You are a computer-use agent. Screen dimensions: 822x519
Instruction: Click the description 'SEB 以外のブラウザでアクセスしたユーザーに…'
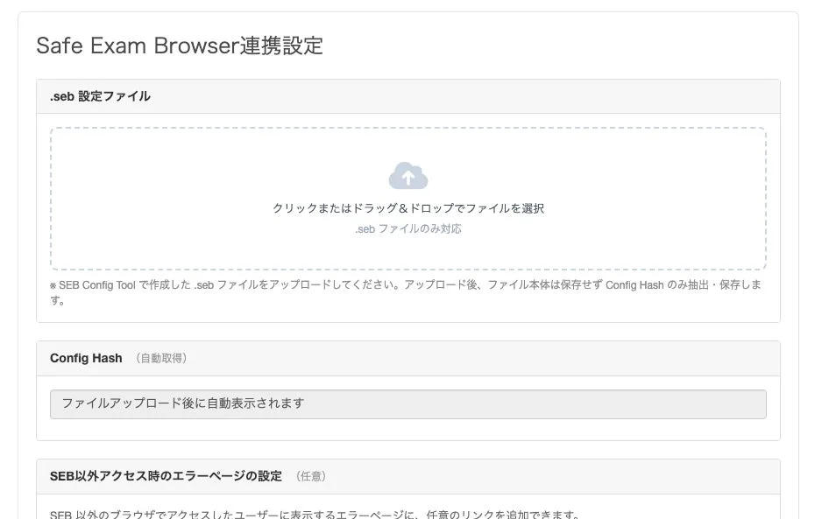[x=315, y=515]
